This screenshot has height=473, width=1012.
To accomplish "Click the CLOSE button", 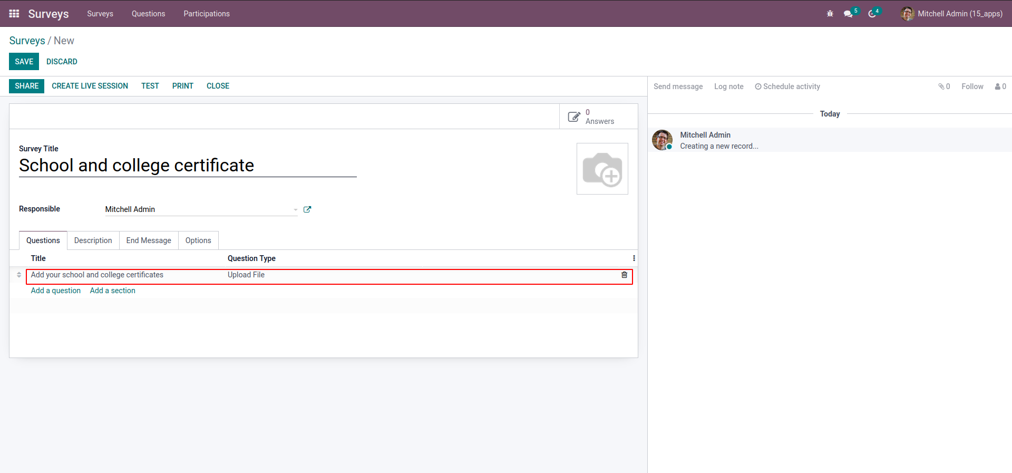I will point(218,86).
